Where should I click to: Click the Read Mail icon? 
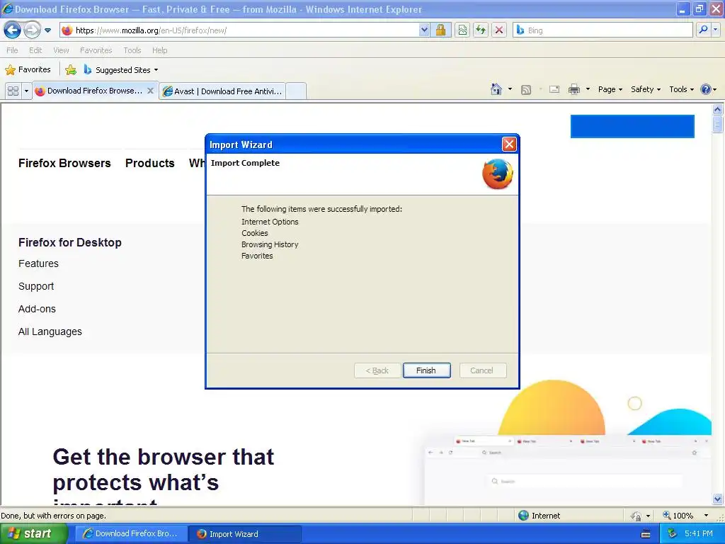pos(554,89)
